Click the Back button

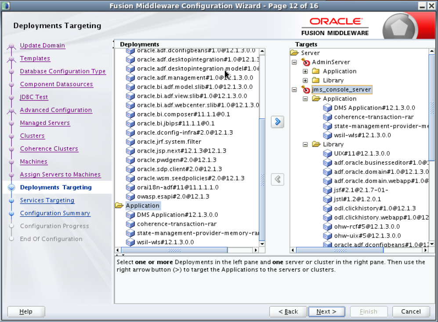click(x=288, y=311)
